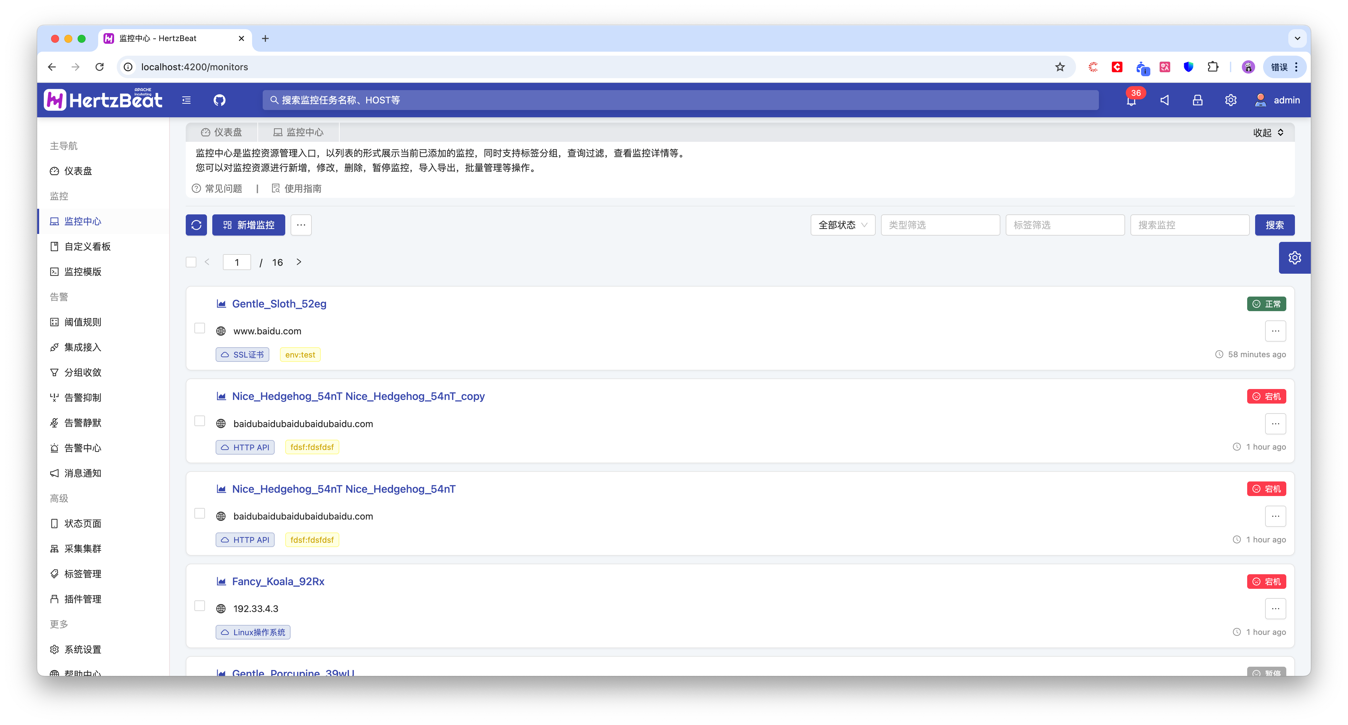Check the Gentle_Sloth_52eg monitor checkbox

pos(199,328)
